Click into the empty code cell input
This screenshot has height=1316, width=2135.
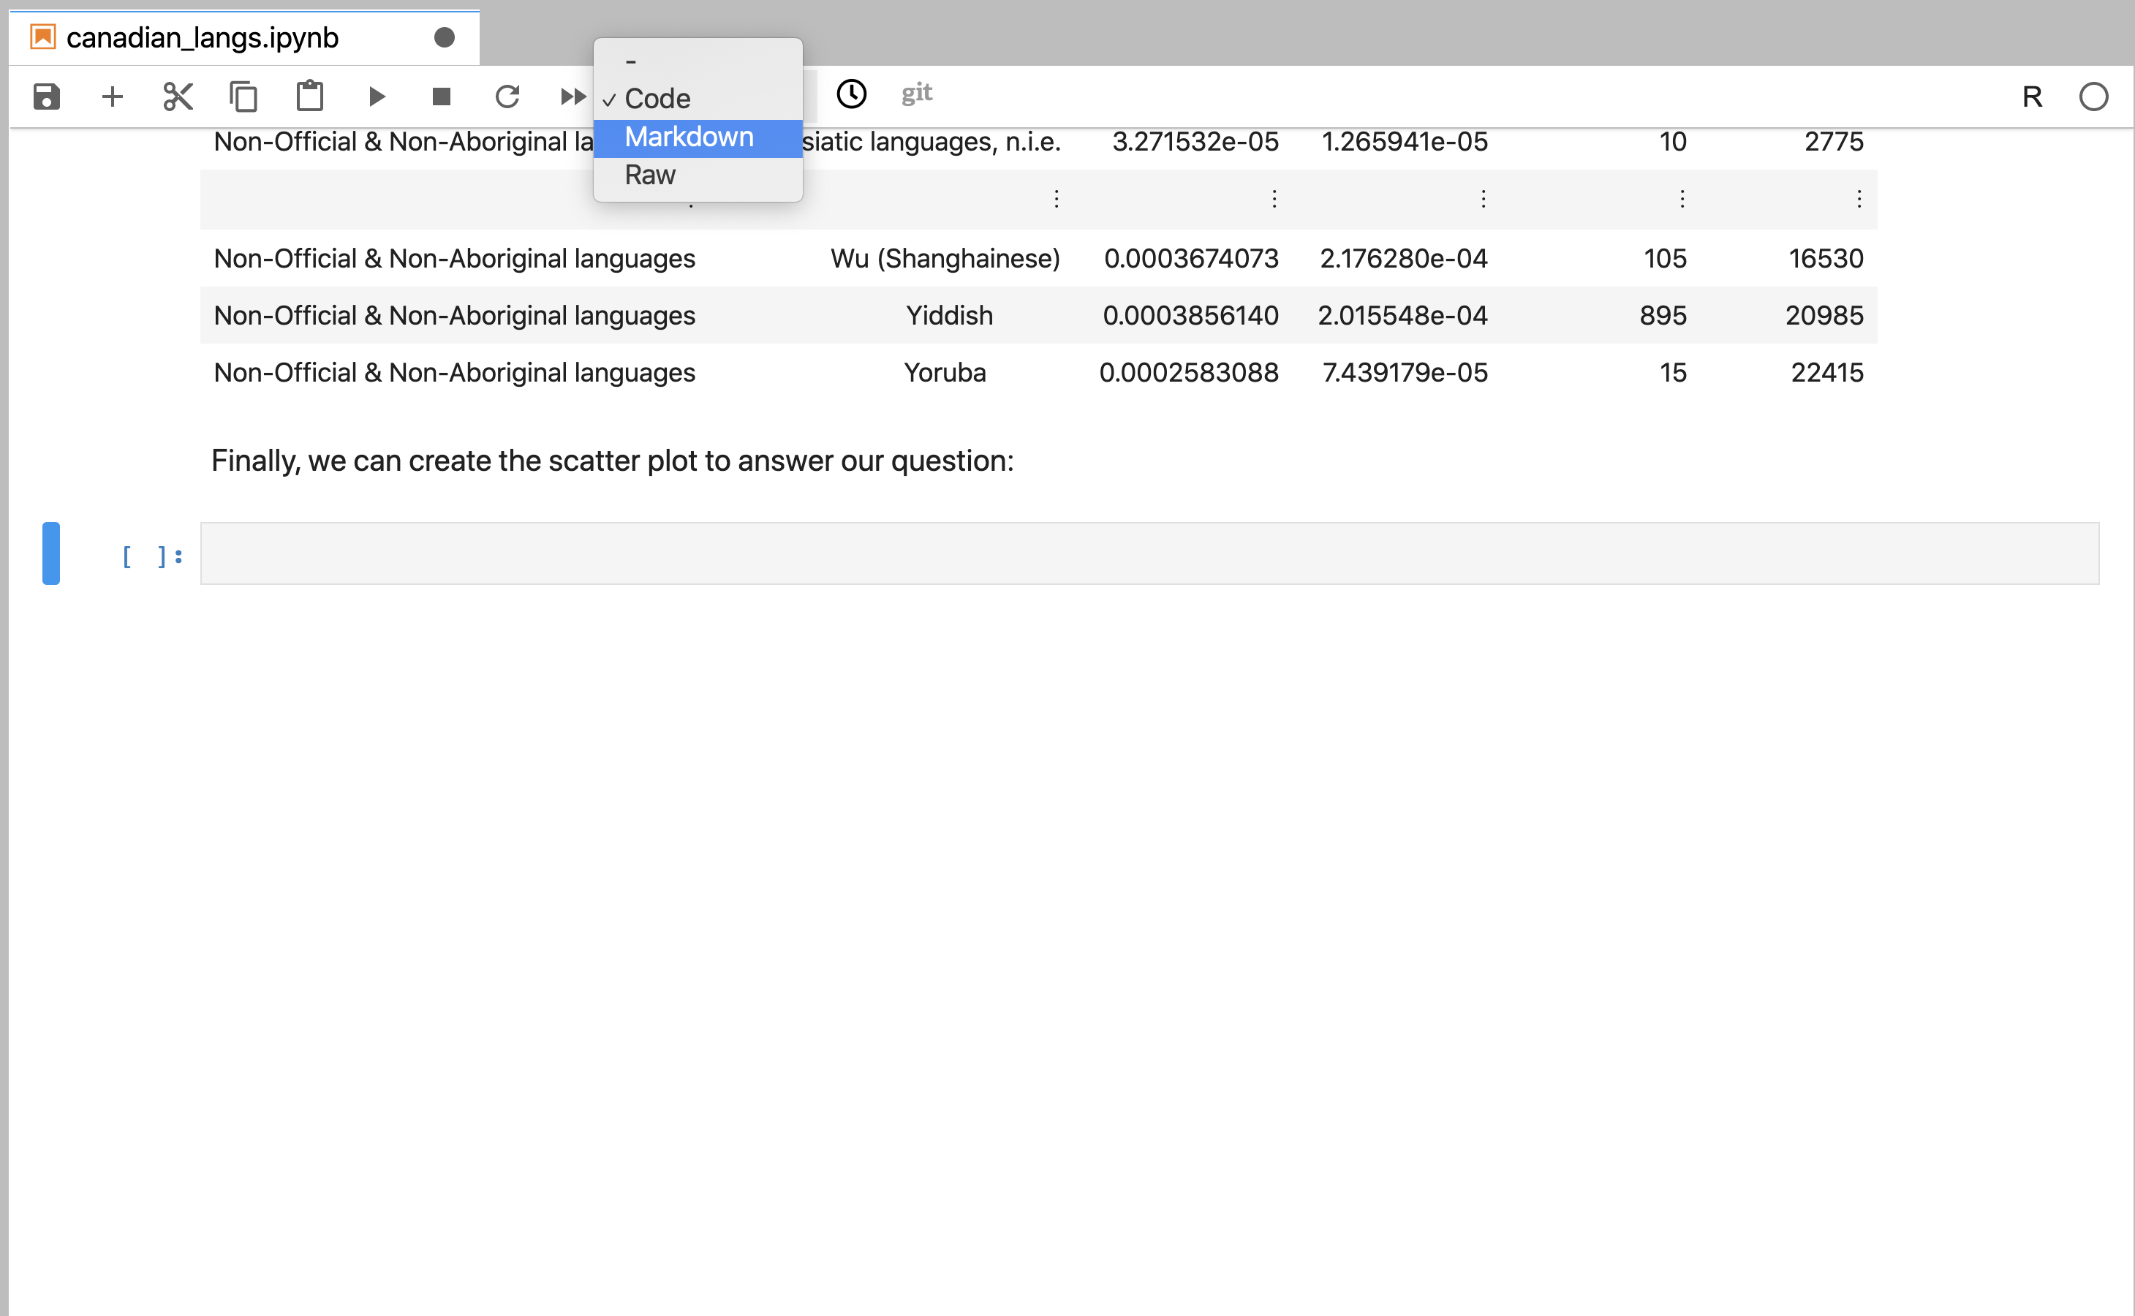[1149, 553]
